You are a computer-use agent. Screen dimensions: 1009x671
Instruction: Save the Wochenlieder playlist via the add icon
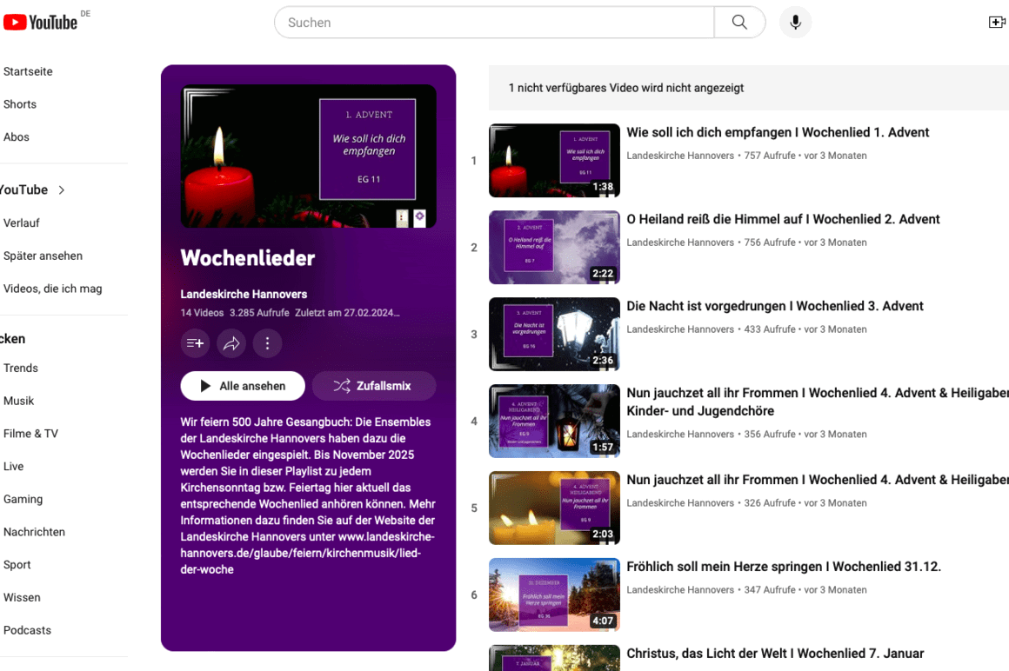click(x=195, y=343)
